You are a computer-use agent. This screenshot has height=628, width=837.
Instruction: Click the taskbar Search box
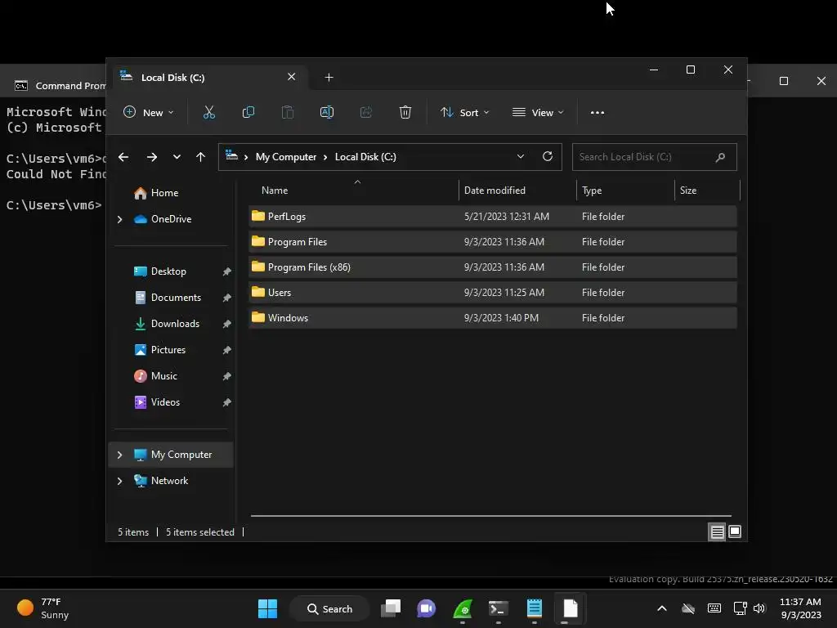[x=329, y=608]
